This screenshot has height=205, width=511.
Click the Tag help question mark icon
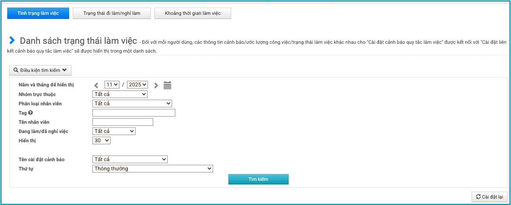pyautogui.click(x=31, y=113)
